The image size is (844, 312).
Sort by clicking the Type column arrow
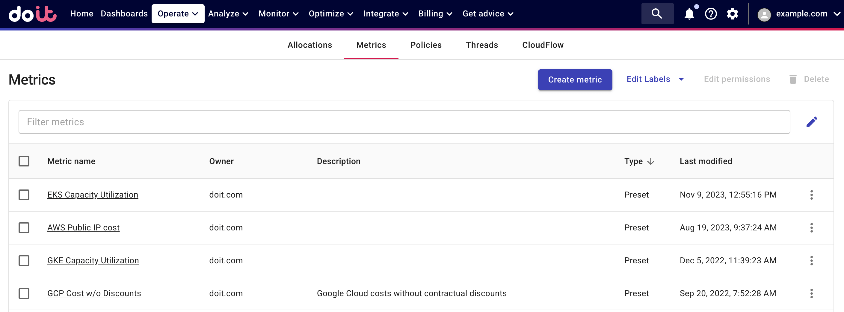[651, 161]
